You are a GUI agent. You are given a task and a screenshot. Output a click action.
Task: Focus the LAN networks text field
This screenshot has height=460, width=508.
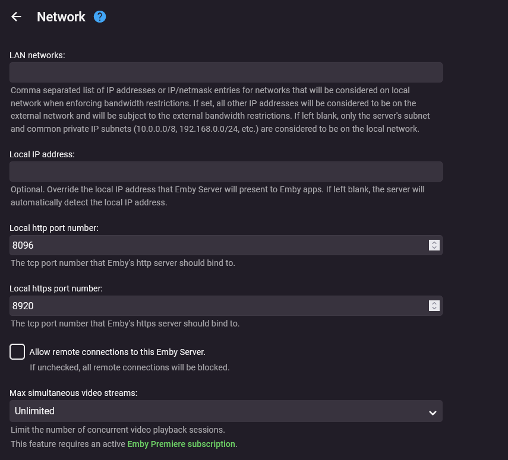point(226,72)
